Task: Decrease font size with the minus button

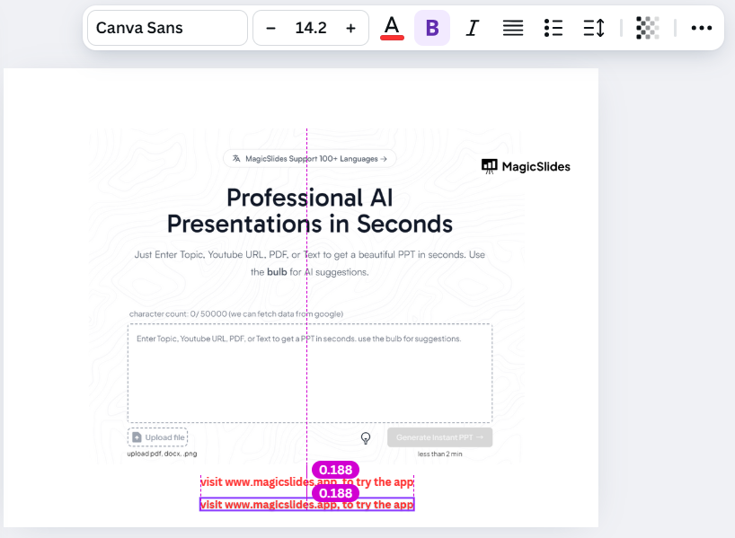Action: point(270,28)
